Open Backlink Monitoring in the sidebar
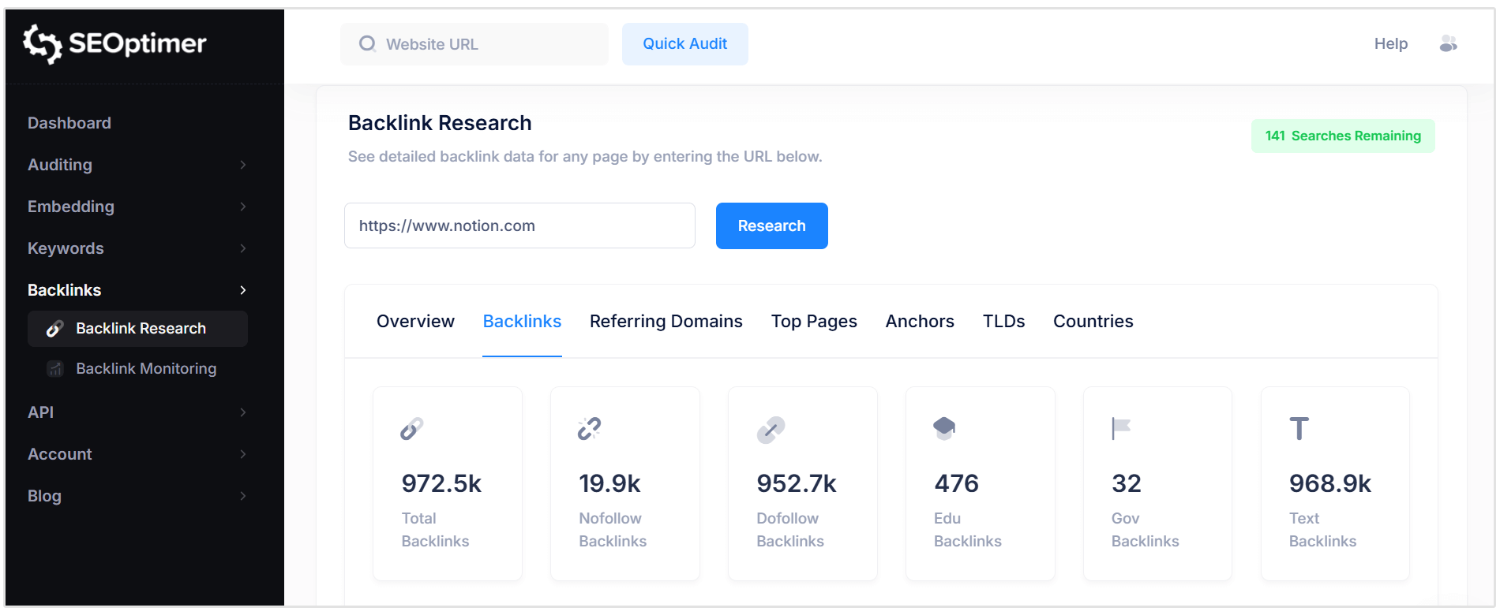The image size is (1500, 615). tap(145, 369)
